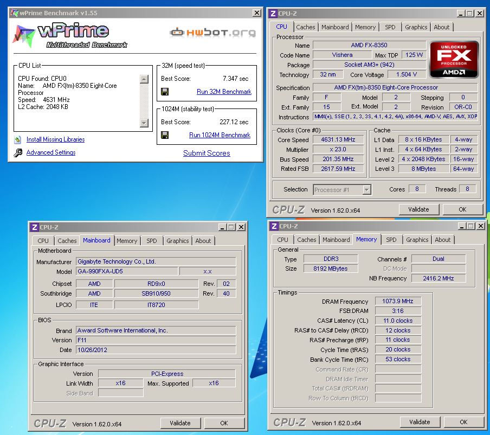490x435 pixels.
Task: Click the Submit Scores link
Action: click(x=207, y=153)
